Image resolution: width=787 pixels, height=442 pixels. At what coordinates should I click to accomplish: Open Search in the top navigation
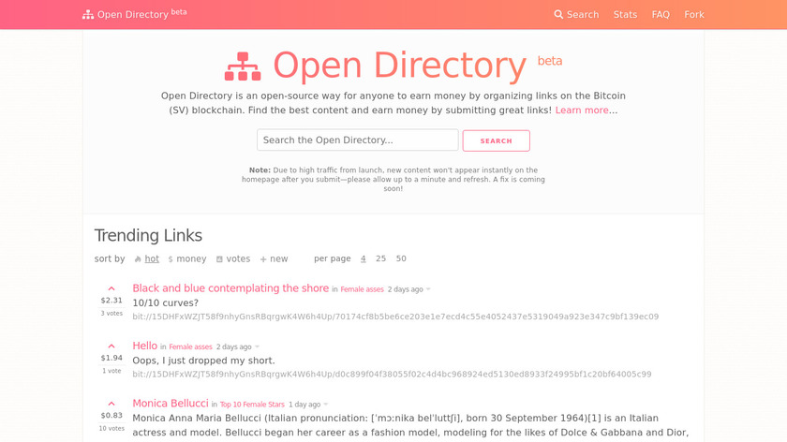coord(576,15)
